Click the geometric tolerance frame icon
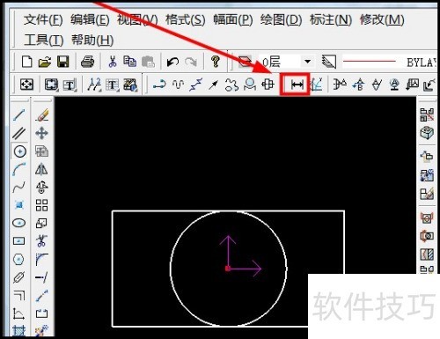This screenshot has height=339, width=440. tap(412, 85)
